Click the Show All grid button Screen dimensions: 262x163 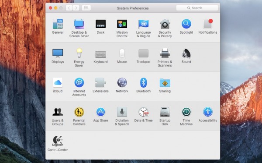click(x=86, y=8)
